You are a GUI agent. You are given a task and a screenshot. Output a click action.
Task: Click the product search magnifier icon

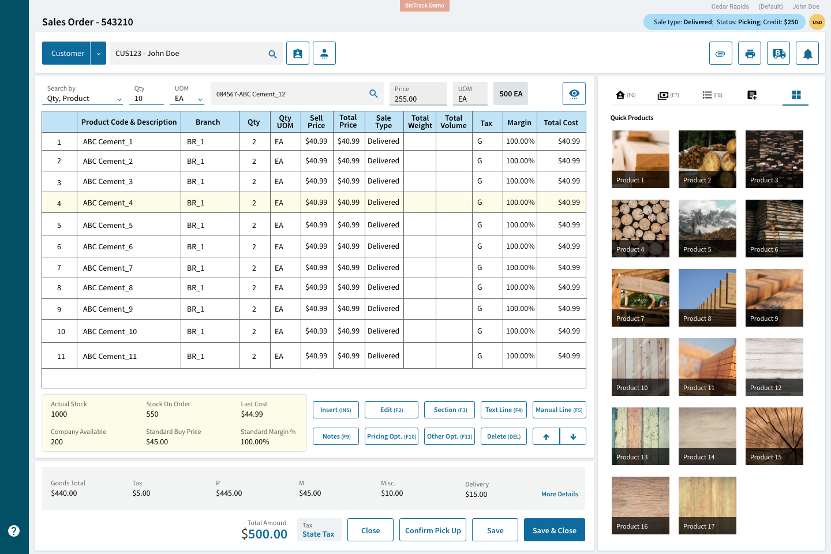click(373, 93)
